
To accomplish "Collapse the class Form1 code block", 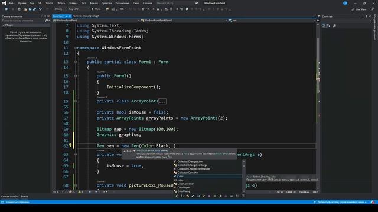I will pos(76,62).
